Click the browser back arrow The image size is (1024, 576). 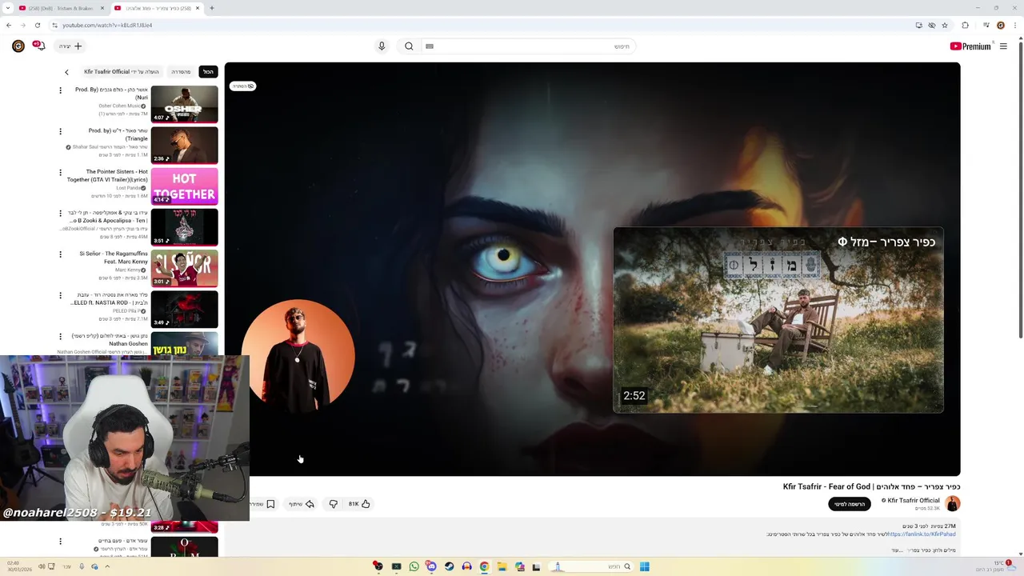(x=9, y=25)
